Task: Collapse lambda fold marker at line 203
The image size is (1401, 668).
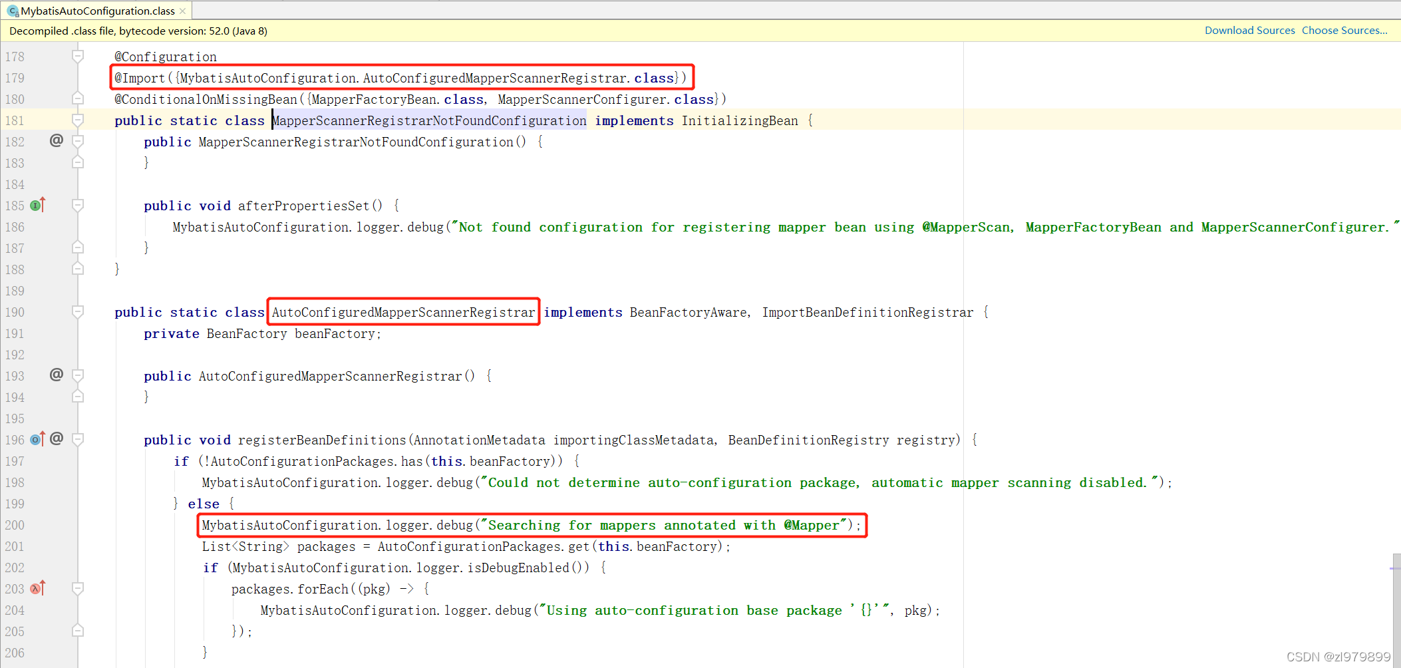Action: point(78,589)
